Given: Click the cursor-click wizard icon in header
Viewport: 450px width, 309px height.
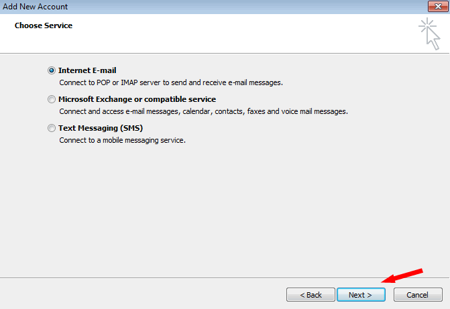Looking at the screenshot, I should coord(429,34).
